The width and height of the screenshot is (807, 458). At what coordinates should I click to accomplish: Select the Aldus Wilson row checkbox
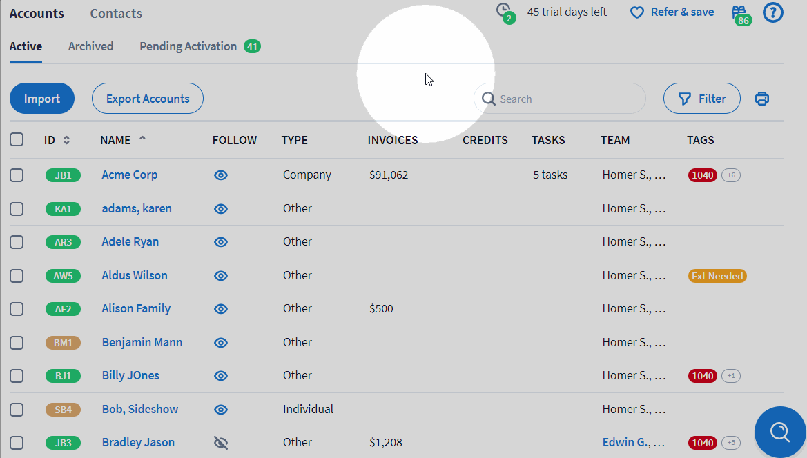click(x=17, y=276)
